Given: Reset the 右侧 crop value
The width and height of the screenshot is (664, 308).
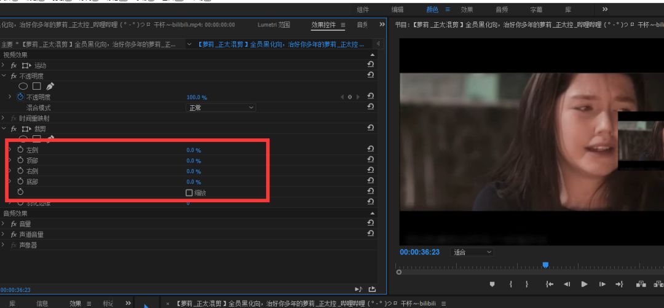Looking at the screenshot, I should click(371, 170).
